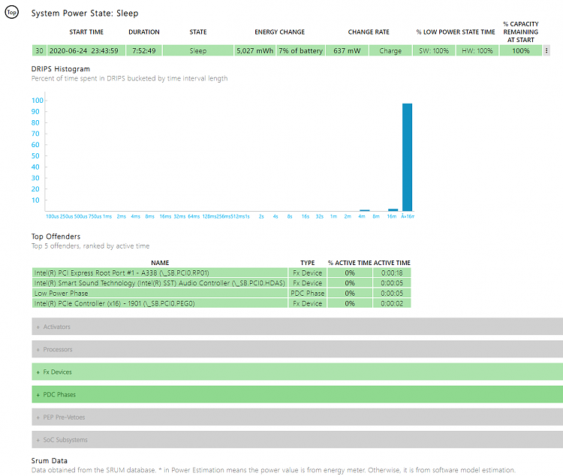Click the Top circle icon
Image resolution: width=563 pixels, height=476 pixels.
pyautogui.click(x=11, y=12)
